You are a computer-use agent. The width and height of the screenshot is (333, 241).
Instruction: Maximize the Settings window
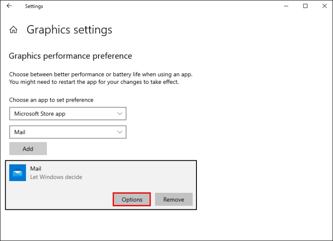click(305, 6)
